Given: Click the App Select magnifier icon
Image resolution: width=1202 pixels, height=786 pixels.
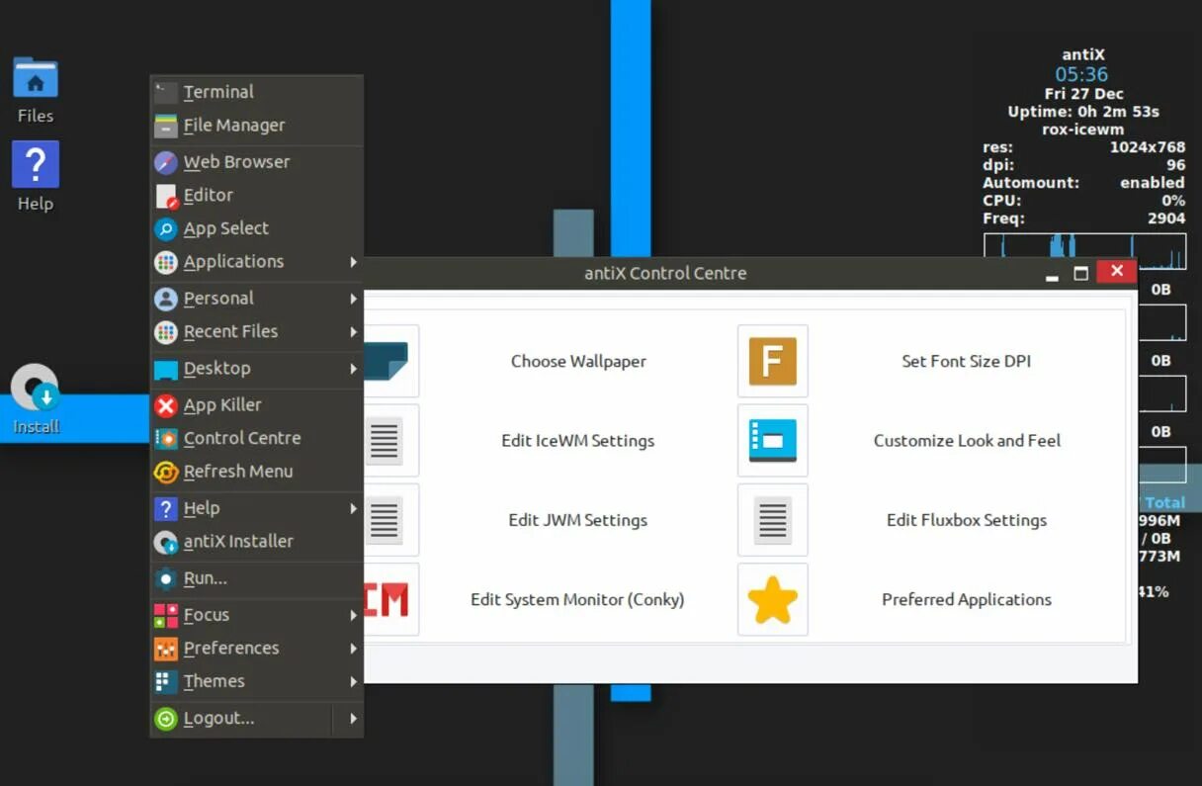Looking at the screenshot, I should pos(166,228).
